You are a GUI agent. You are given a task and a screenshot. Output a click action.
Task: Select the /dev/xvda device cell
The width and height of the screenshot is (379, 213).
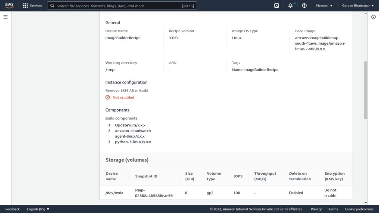coord(114,193)
